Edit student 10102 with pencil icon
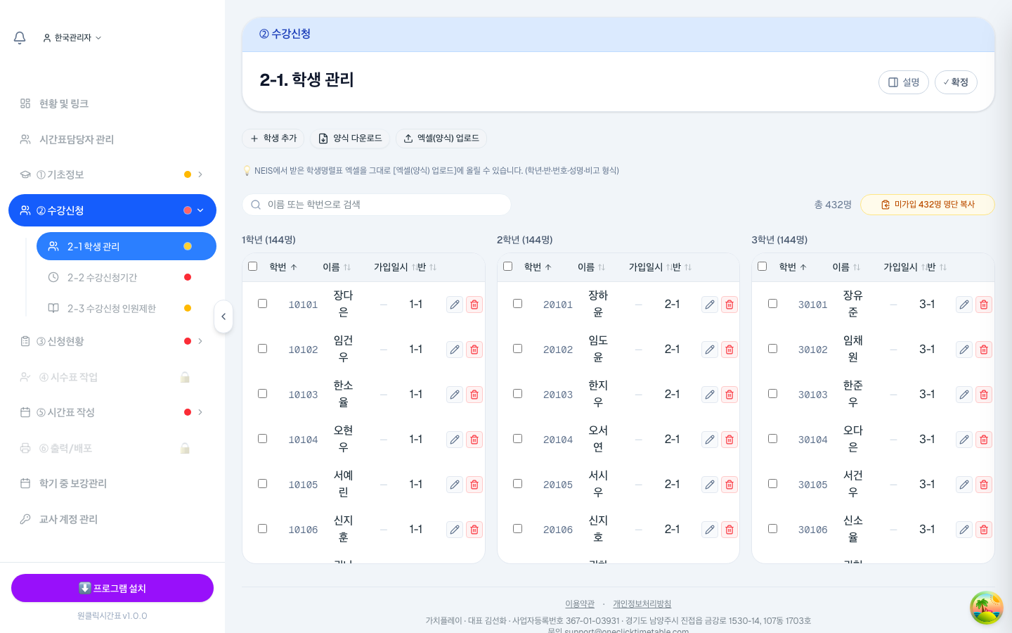The image size is (1012, 633). [x=455, y=350]
